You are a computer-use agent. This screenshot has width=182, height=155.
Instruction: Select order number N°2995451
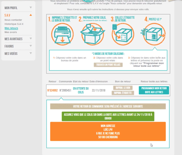point(65,90)
